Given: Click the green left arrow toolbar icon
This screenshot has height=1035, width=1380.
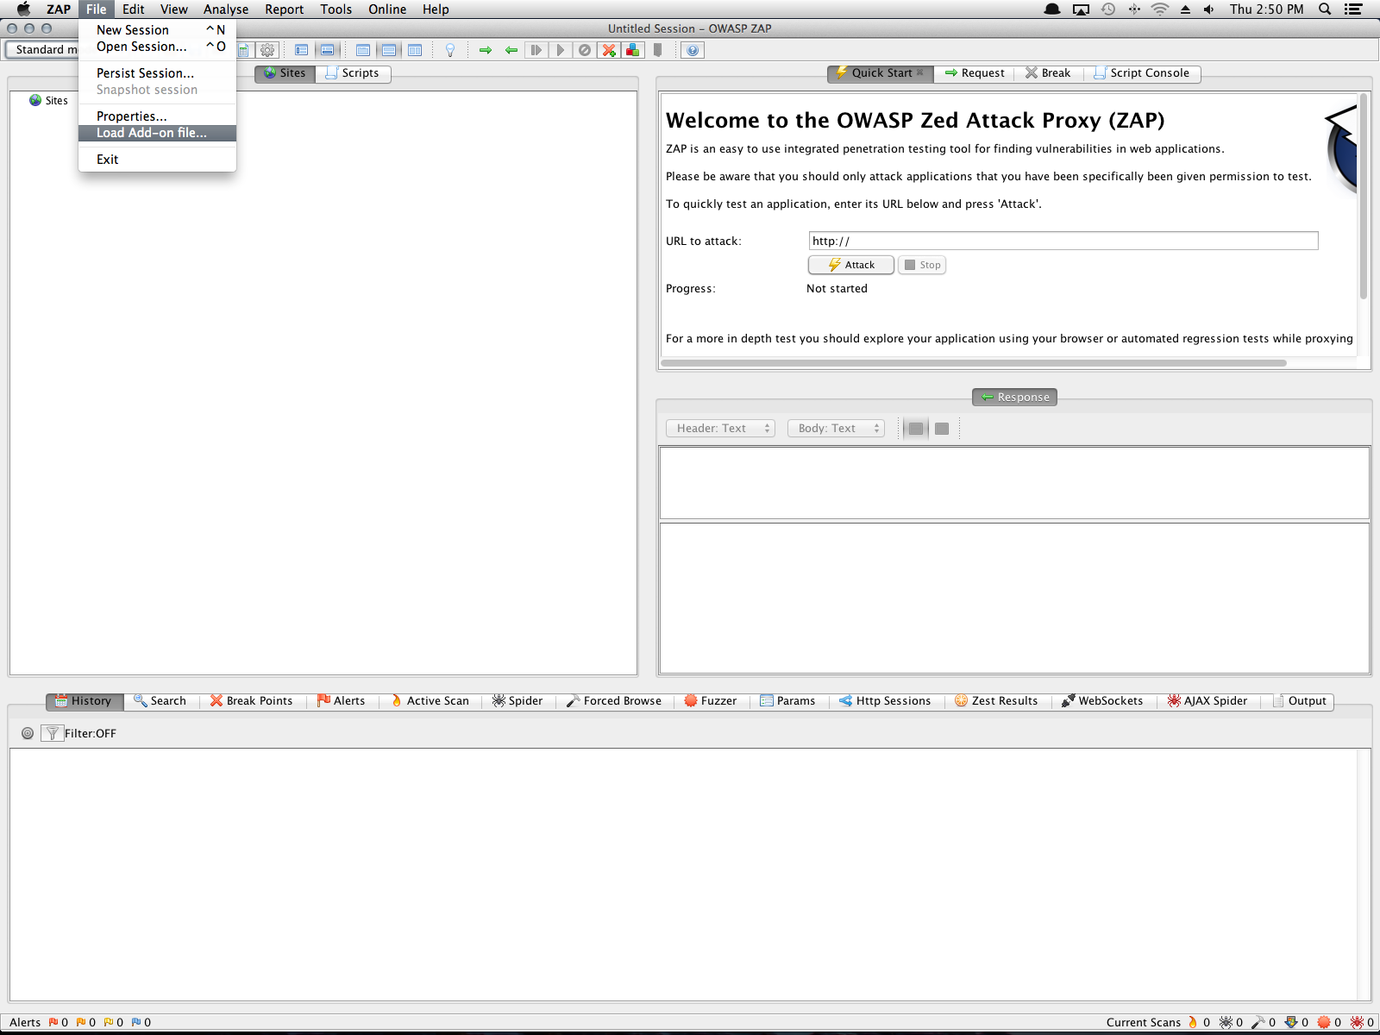Looking at the screenshot, I should [511, 50].
